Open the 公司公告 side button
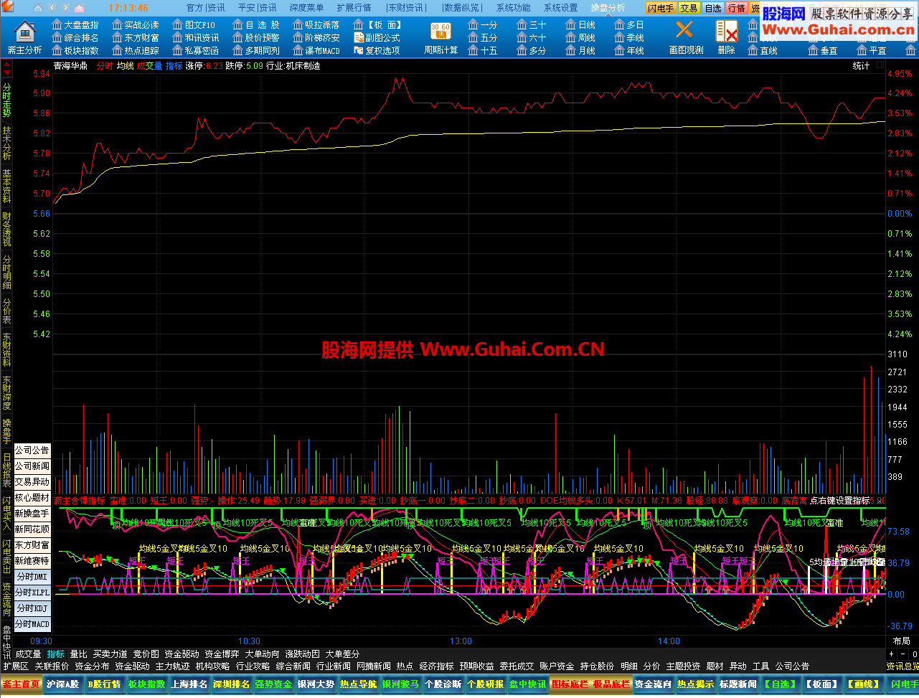 32,451
